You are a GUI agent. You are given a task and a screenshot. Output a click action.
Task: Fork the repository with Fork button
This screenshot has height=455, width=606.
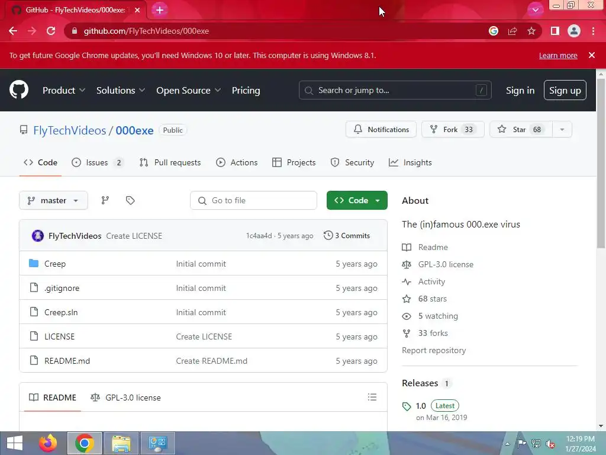[x=453, y=129]
